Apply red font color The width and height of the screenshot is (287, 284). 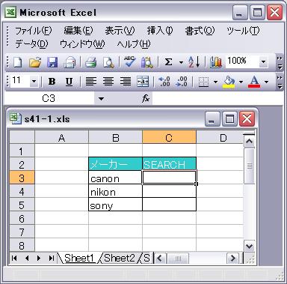tap(254, 82)
